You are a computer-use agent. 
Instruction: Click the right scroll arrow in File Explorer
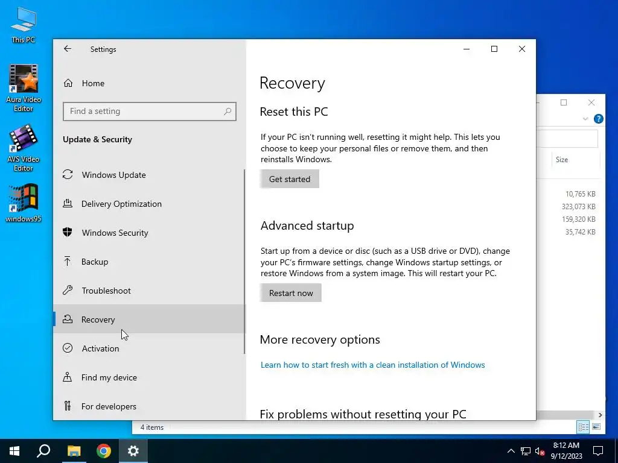(x=600, y=415)
